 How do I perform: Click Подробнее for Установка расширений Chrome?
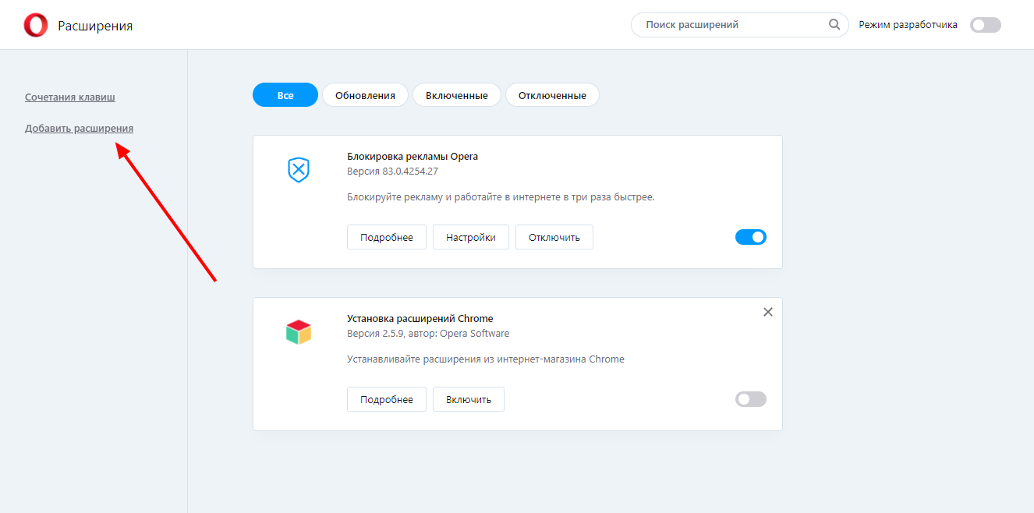point(387,399)
